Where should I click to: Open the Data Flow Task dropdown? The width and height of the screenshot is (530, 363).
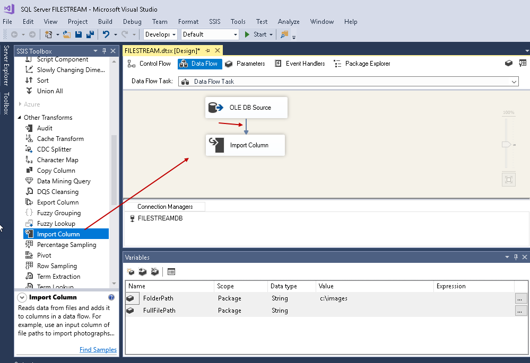514,82
